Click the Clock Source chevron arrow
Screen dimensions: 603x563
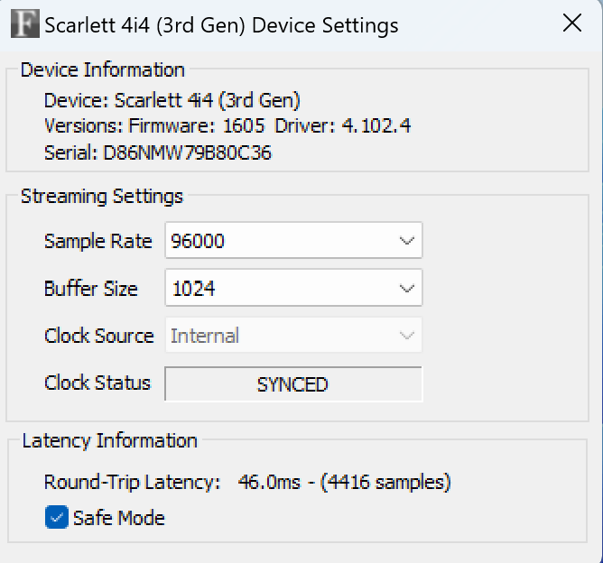click(406, 336)
